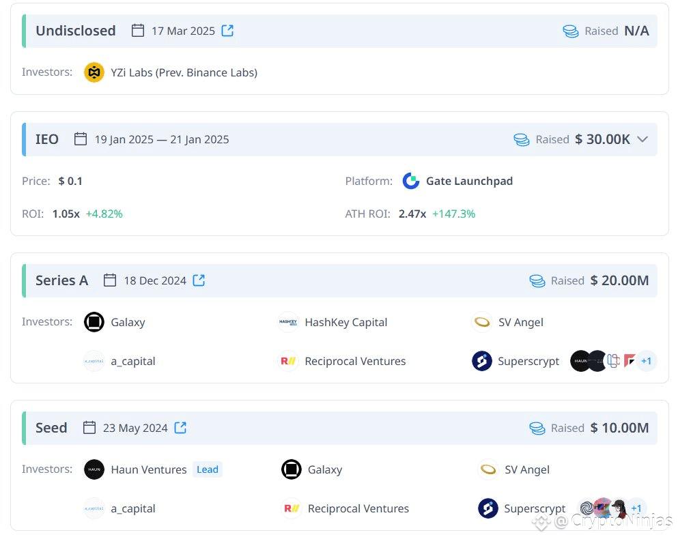Open external link beside 17 Mar 2025
Image resolution: width=678 pixels, height=539 pixels.
(227, 31)
